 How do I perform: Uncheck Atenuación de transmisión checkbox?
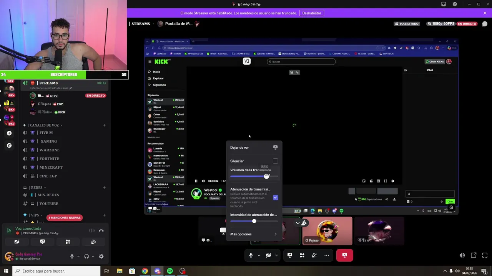coord(275,197)
